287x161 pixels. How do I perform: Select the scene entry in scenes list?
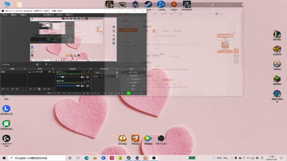14,72
